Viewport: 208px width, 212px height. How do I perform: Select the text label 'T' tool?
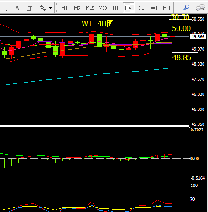[30, 8]
